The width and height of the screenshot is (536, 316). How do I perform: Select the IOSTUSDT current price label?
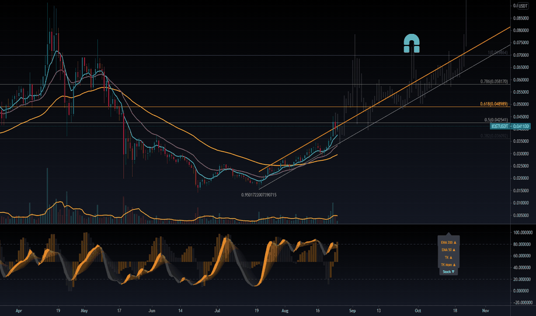coord(510,126)
